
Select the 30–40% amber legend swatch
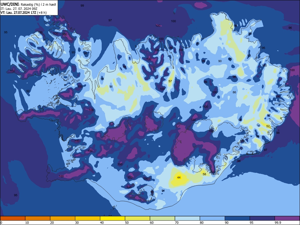tap(88, 218)
